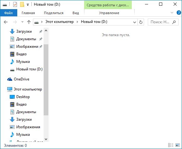Expand the chevron before Этот компьютер in address bar
Image resolution: width=182 pixels, height=149 pixels.
[42, 22]
